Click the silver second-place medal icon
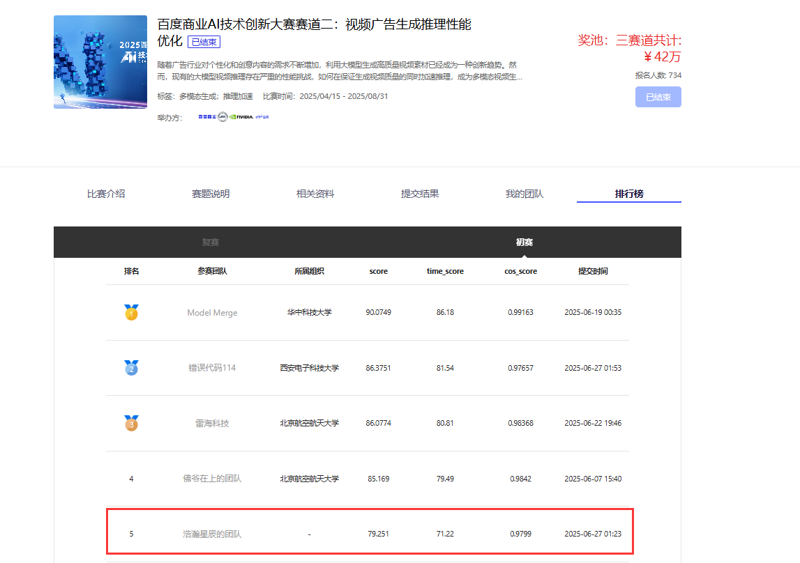The height and width of the screenshot is (563, 800). (131, 367)
